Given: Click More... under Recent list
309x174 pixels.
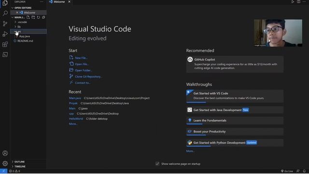Looking at the screenshot, I should tap(73, 124).
